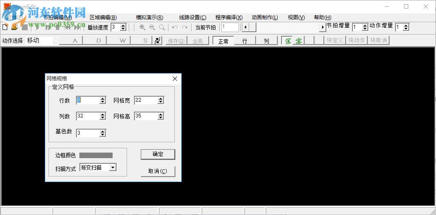Image resolution: width=436 pixels, height=215 pixels.
Task: Select 行 (row) mode toggle
Action: [245, 41]
